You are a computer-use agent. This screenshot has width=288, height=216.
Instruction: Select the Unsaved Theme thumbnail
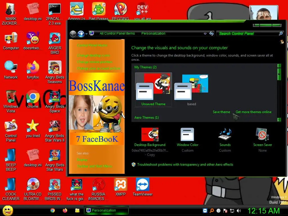(x=154, y=90)
